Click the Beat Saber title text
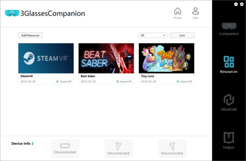The width and height of the screenshot is (246, 161). [x=88, y=76]
